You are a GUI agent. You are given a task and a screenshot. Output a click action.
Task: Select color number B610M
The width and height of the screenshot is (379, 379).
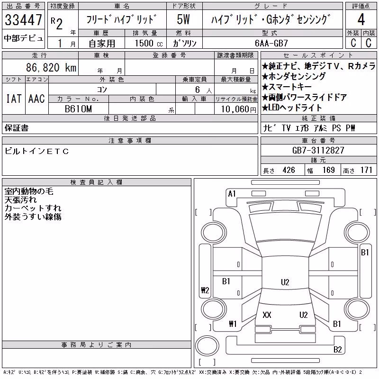pyautogui.click(x=78, y=109)
